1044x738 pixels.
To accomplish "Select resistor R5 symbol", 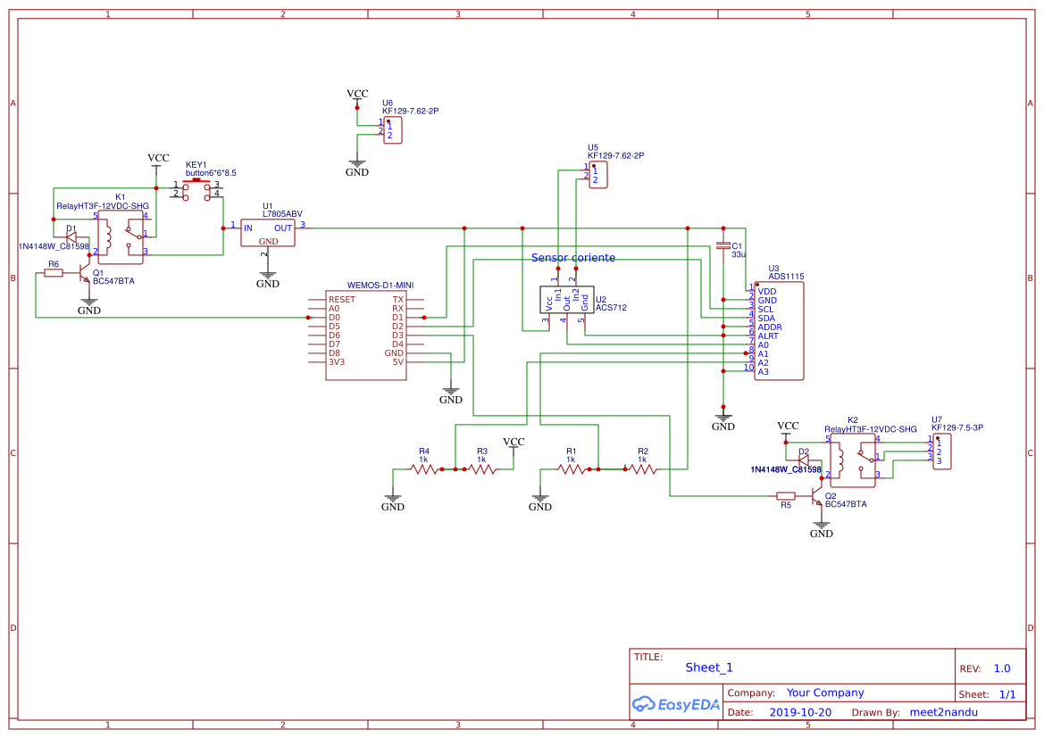I will [786, 496].
